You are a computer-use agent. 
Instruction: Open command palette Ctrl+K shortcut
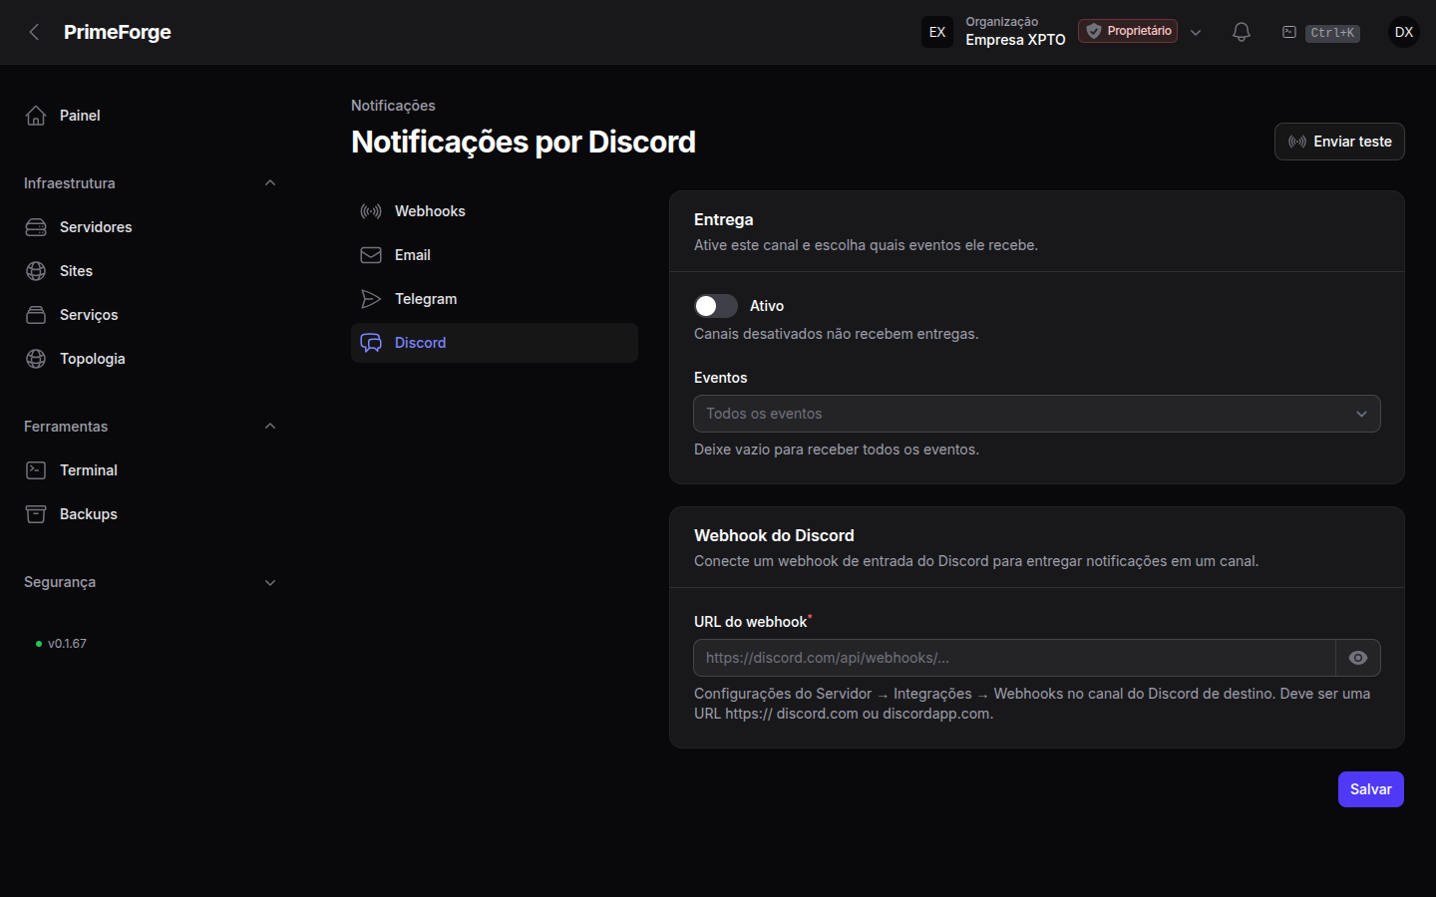tap(1320, 32)
